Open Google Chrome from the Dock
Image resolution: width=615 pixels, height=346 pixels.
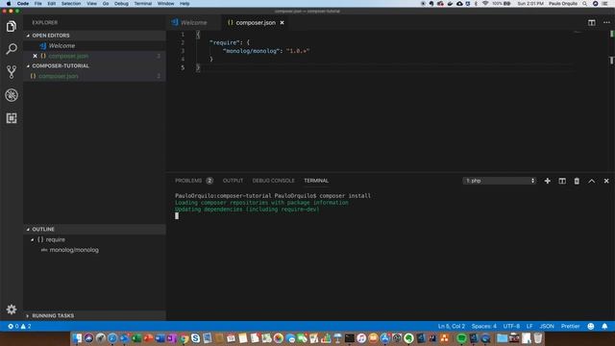(184, 338)
